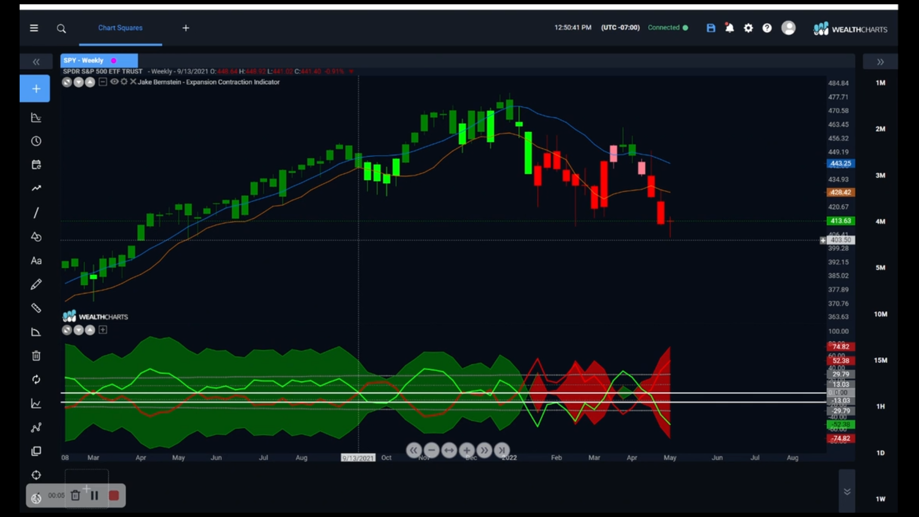Screen dimensions: 919x517
Task: Maximize the lower indicator pane
Action: 67,330
